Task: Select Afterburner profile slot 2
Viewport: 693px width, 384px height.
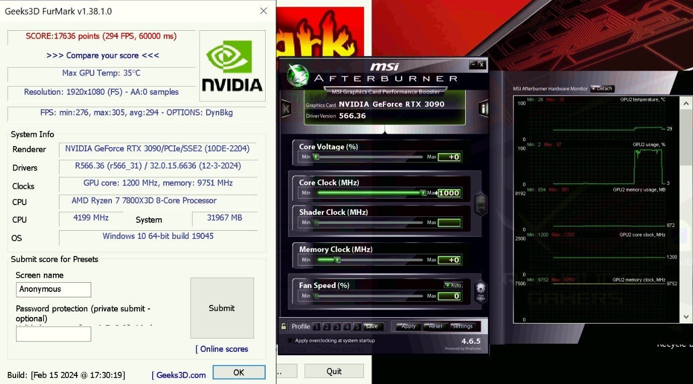Action: click(327, 327)
